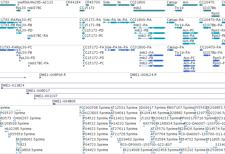Select the robl37BC gene label
Image resolution: width=225 pixels, height=154 pixels.
point(35,8)
